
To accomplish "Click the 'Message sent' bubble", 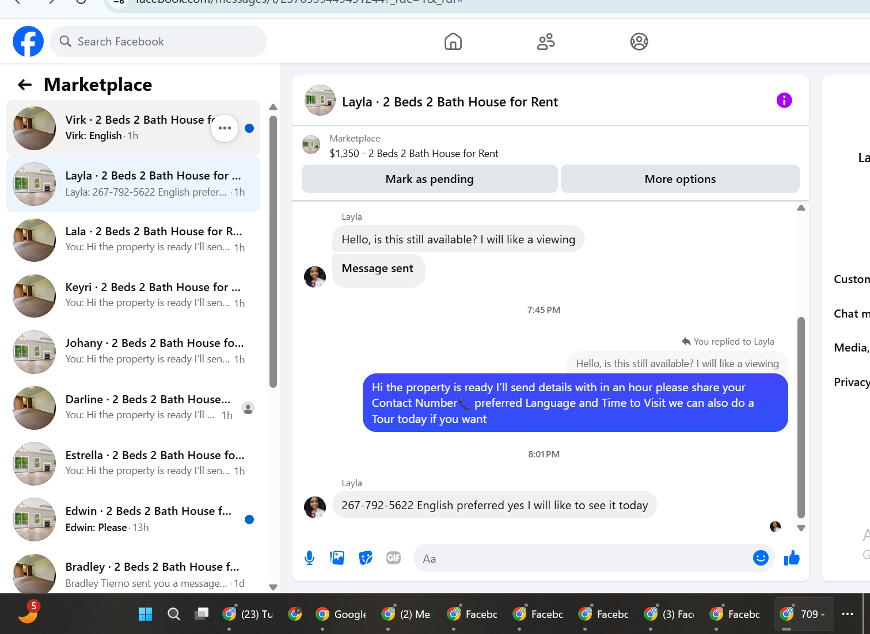I will coord(378,270).
